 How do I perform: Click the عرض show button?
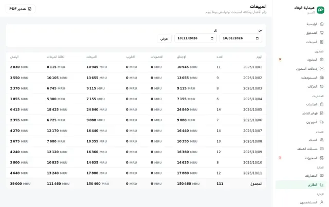pos(164,39)
